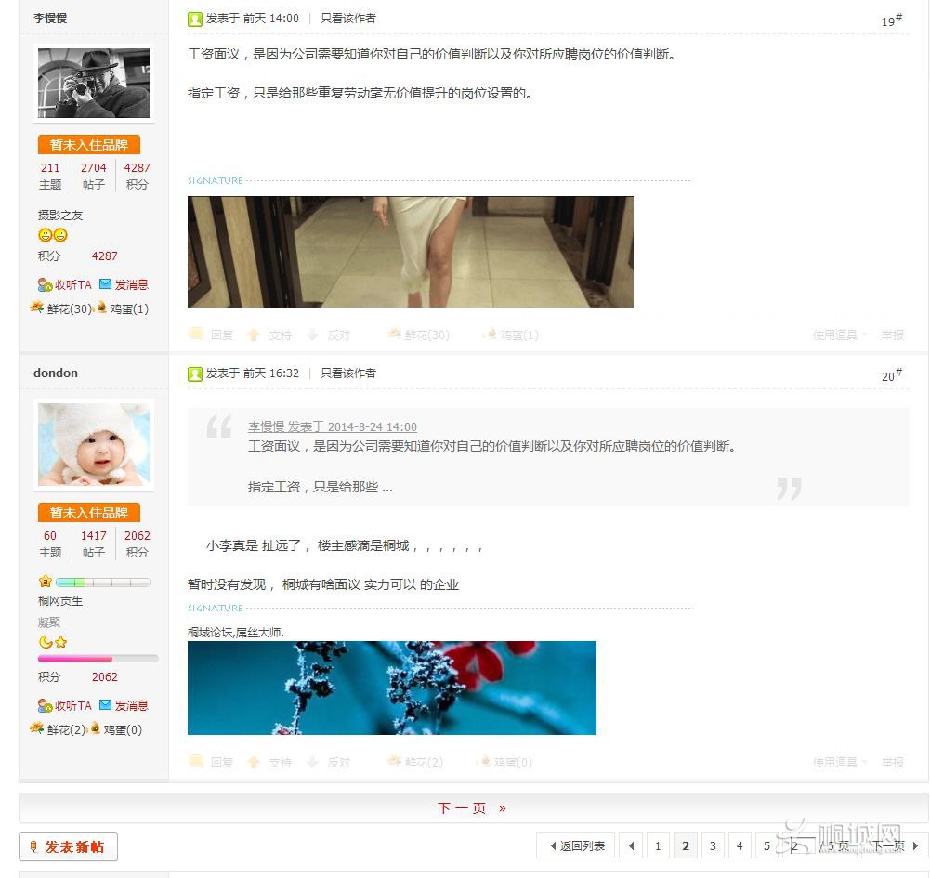The height and width of the screenshot is (878, 930).
Task: Go to page 1 in pagination
Action: [658, 846]
